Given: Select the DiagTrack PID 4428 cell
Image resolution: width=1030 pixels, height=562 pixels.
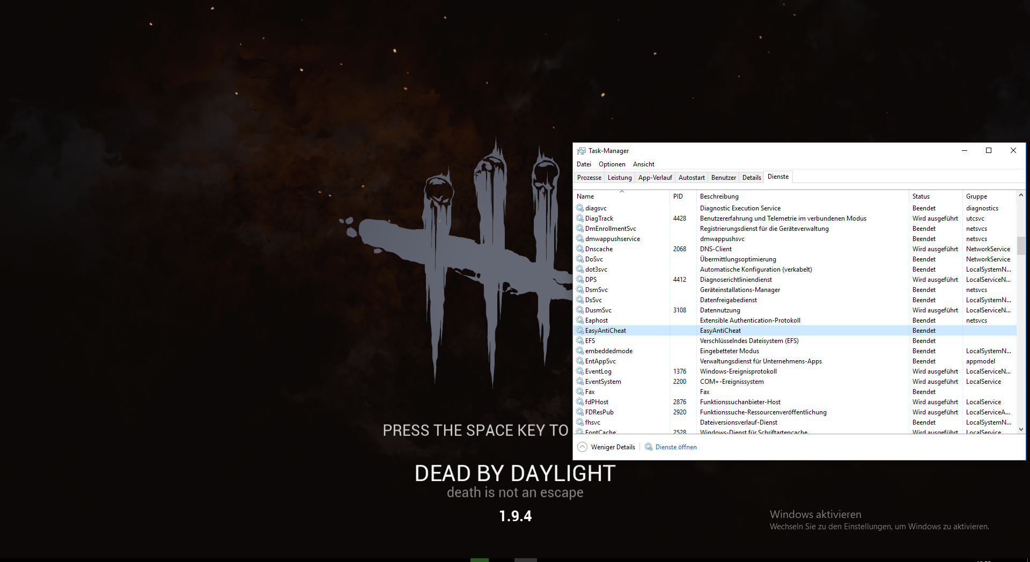Looking at the screenshot, I should pos(680,218).
